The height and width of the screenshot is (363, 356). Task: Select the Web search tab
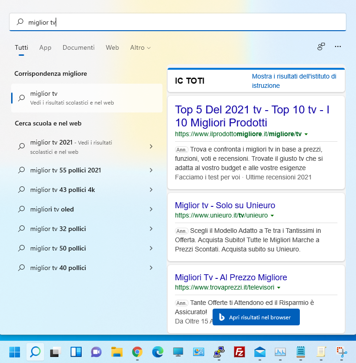(112, 47)
